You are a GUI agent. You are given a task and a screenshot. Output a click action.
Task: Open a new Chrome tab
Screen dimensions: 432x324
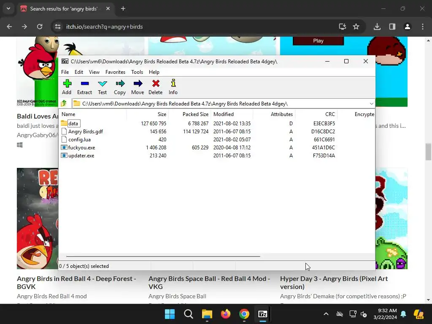pyautogui.click(x=123, y=8)
